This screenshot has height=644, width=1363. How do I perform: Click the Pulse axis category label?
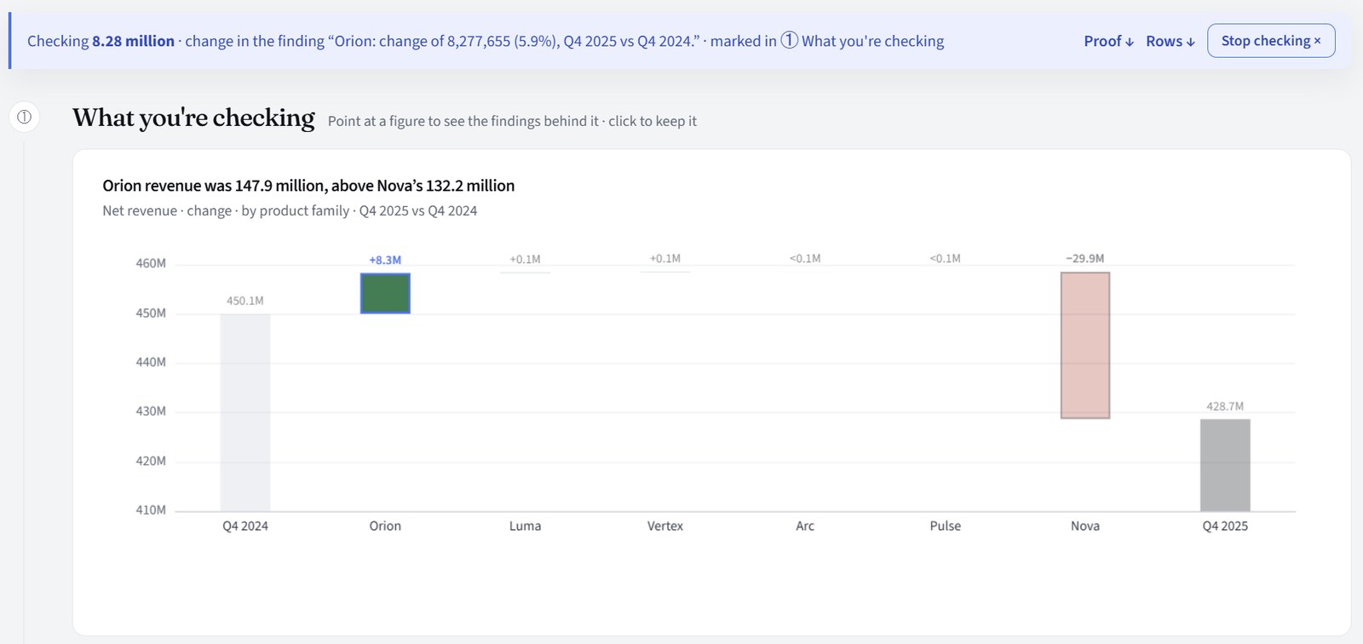tap(945, 526)
